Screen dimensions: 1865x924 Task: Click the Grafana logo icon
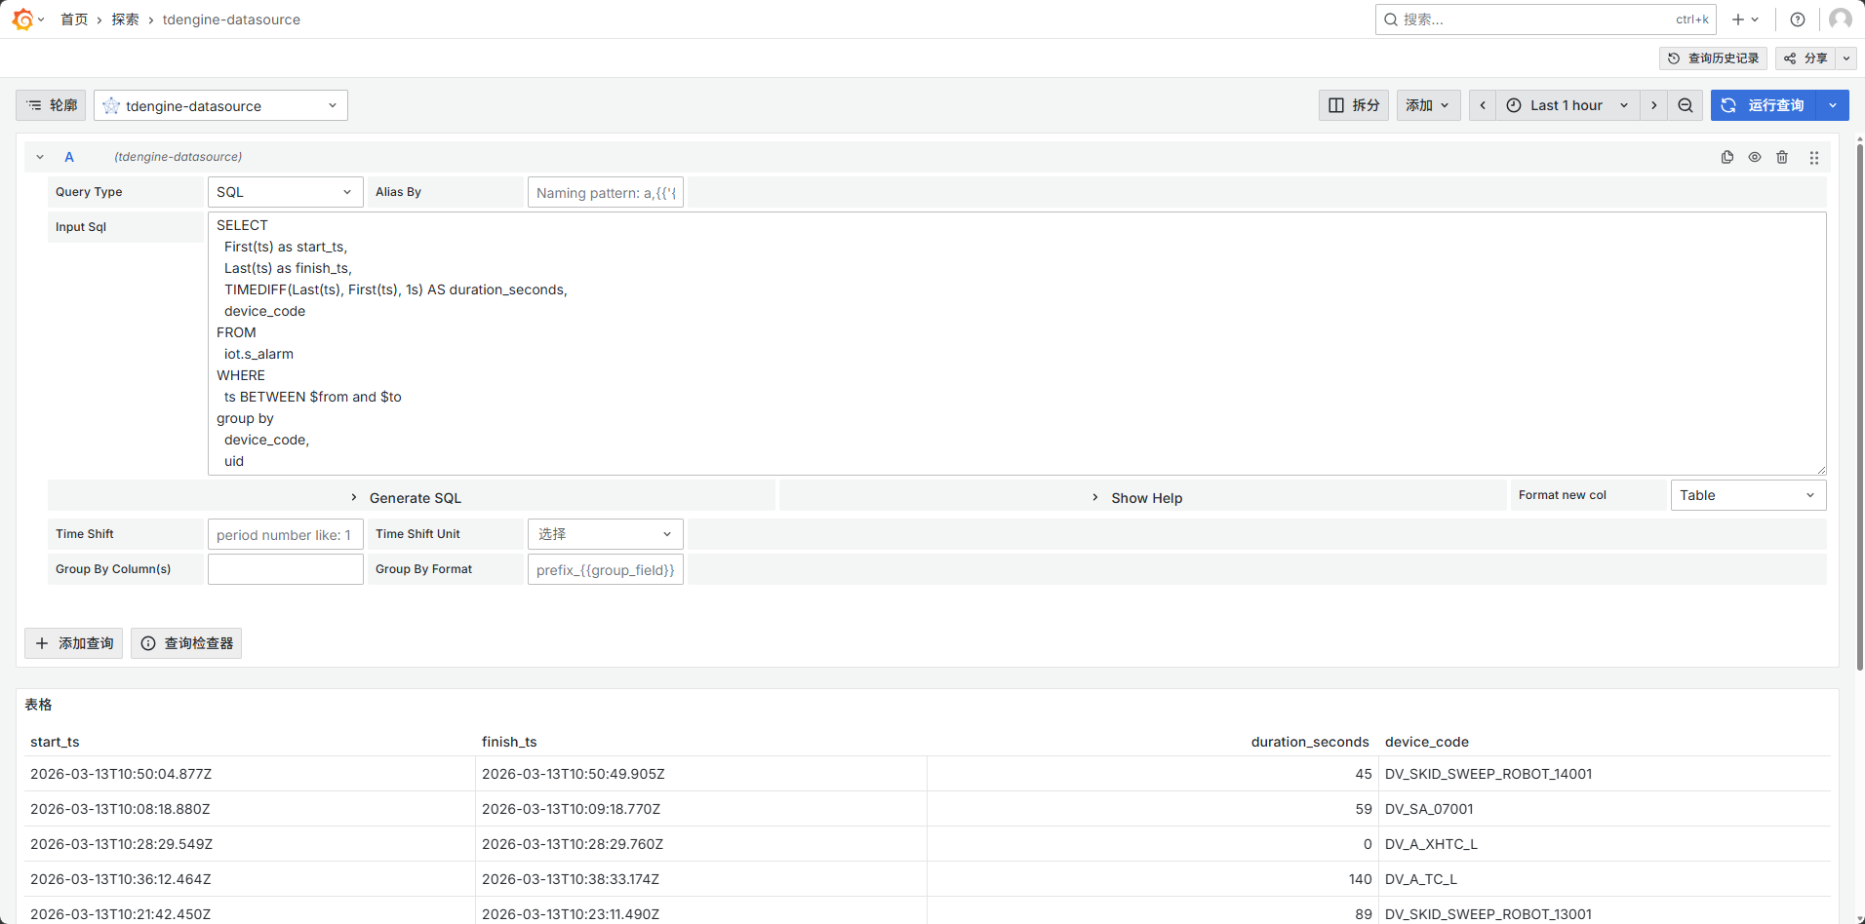pyautogui.click(x=22, y=19)
